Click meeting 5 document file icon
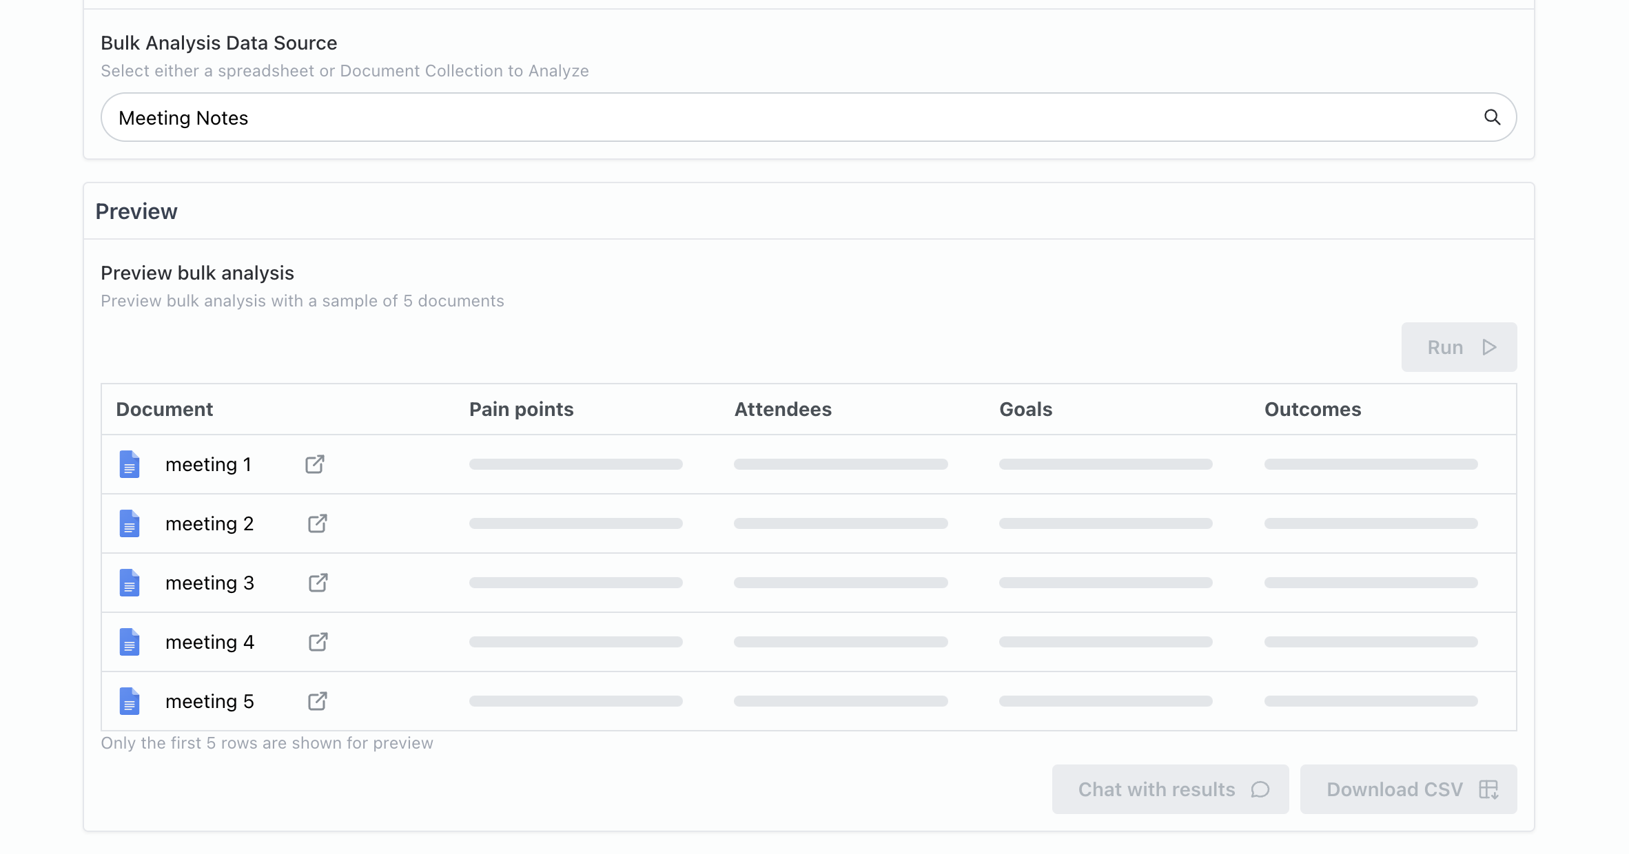The width and height of the screenshot is (1629, 854). coord(130,701)
